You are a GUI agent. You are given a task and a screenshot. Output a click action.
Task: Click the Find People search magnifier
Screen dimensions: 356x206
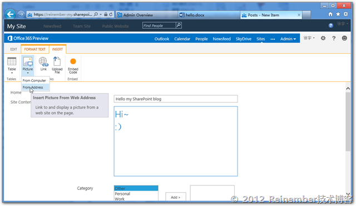coord(179,25)
